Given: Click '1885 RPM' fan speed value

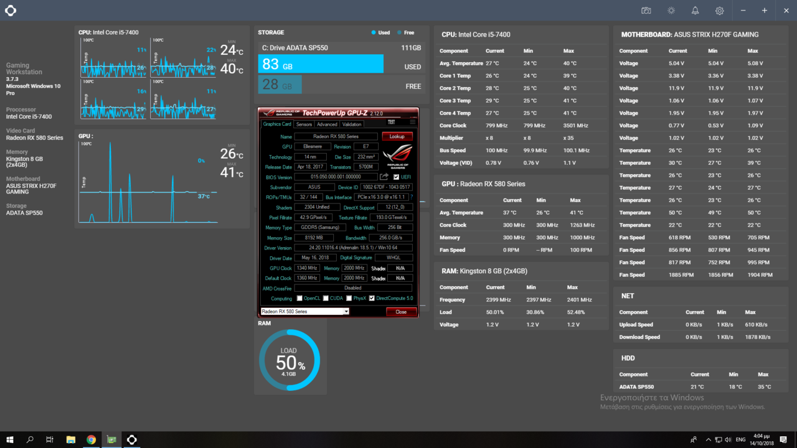Looking at the screenshot, I should coord(681,275).
